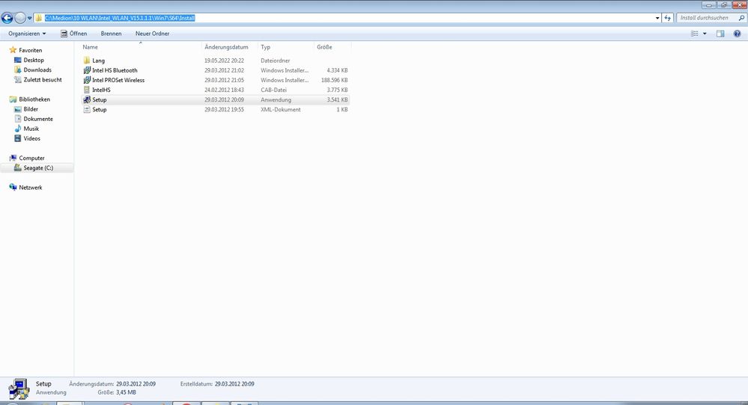Screen dimensions: 748x405
Task: Select the IntelHS CAB file
Action: coord(101,90)
